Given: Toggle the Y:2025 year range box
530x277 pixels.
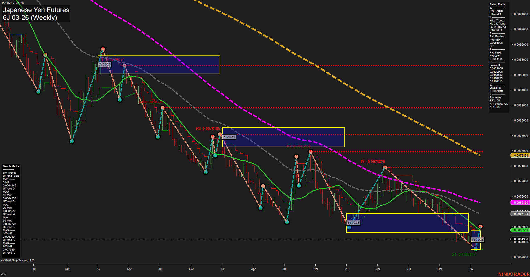Looking at the screenshot, I should pos(353,223).
